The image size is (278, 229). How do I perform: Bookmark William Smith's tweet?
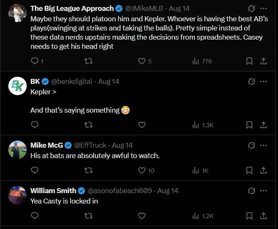[249, 216]
